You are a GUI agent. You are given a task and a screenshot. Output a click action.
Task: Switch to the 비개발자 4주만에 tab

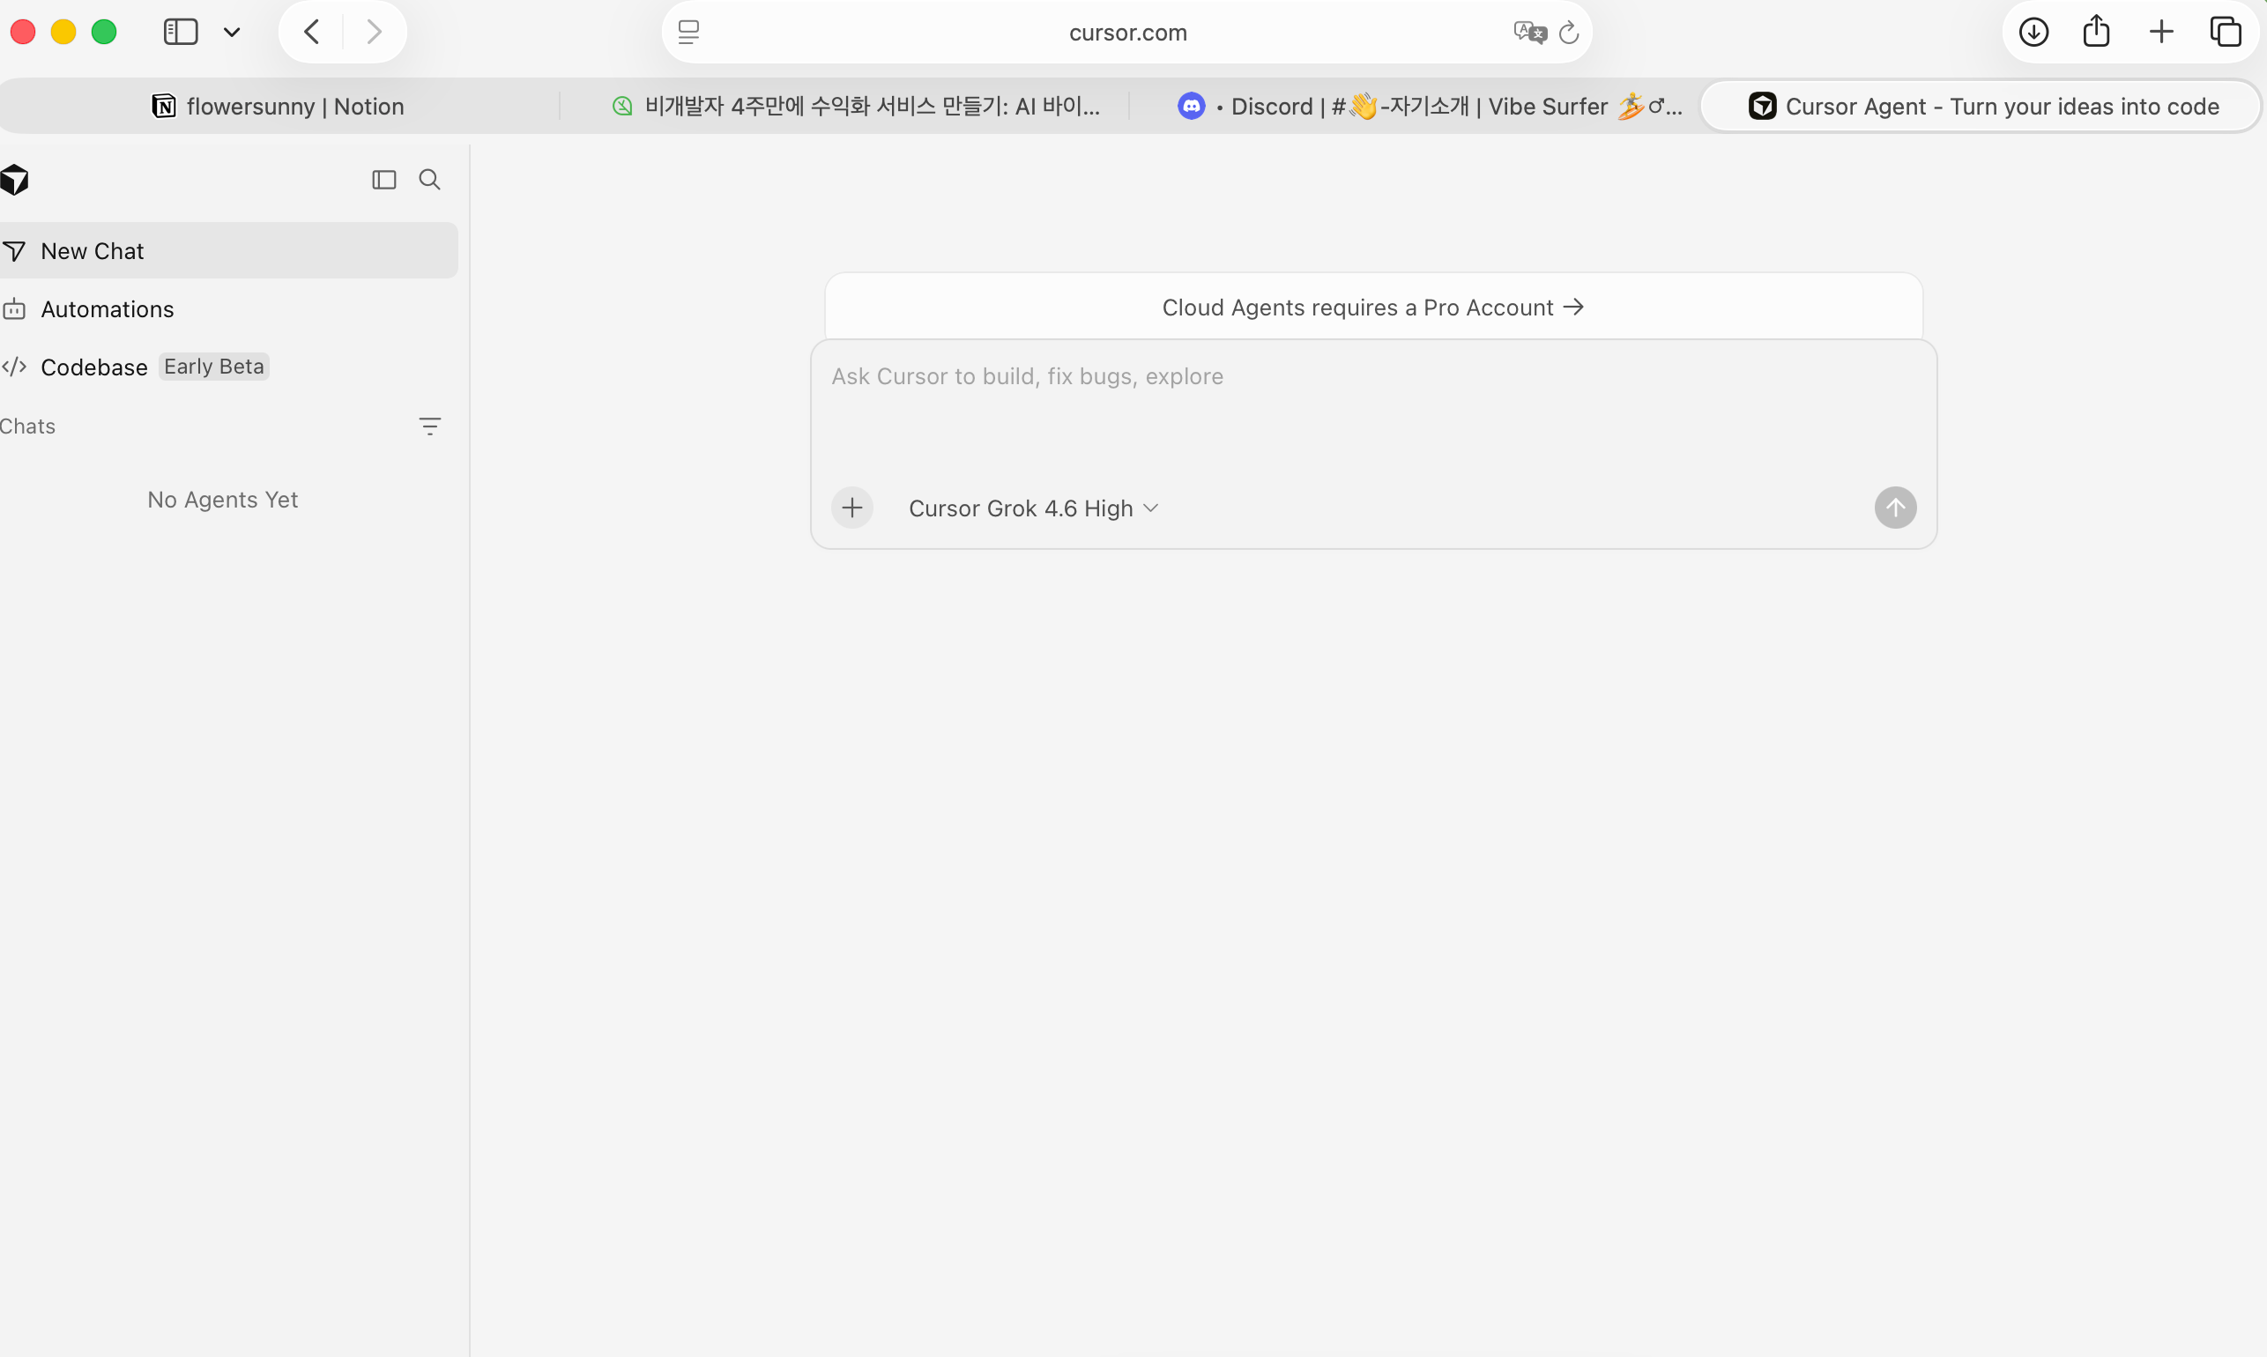click(x=854, y=106)
